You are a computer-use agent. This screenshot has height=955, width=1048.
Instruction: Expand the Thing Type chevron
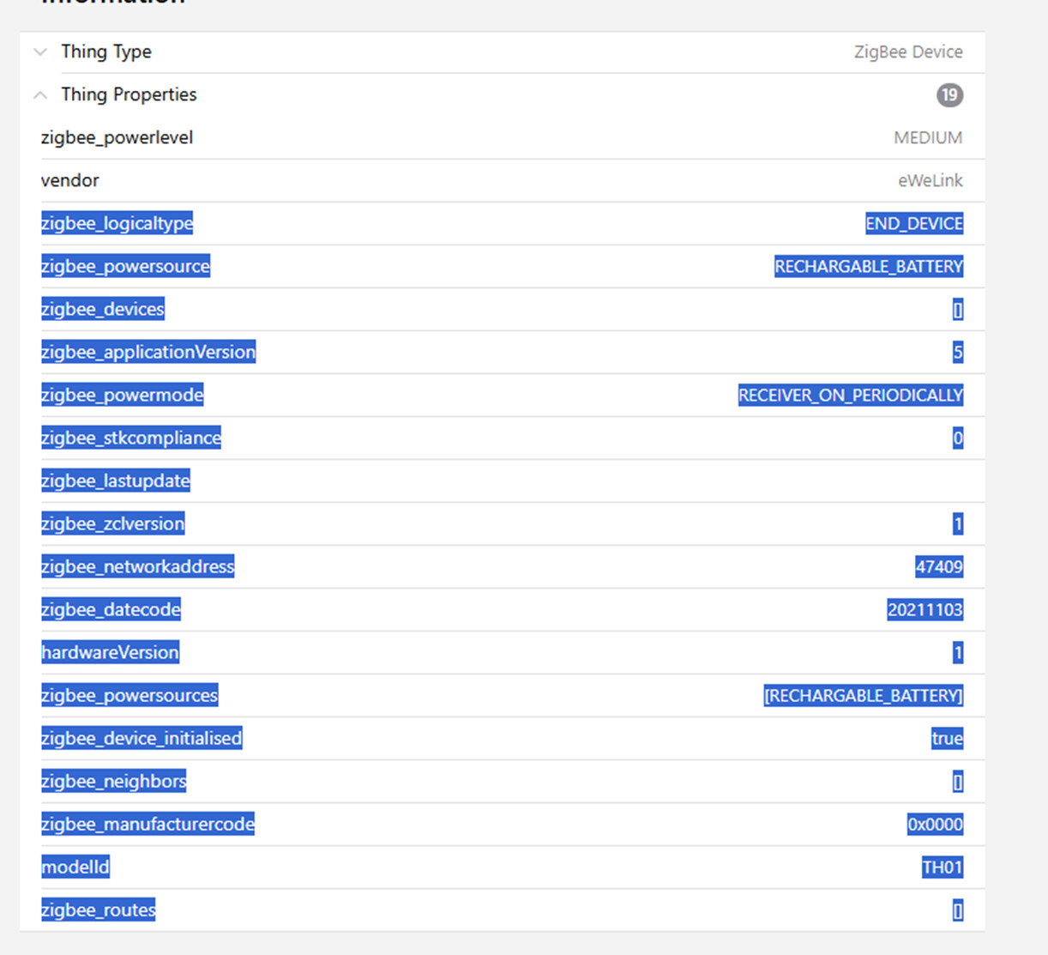tap(40, 51)
